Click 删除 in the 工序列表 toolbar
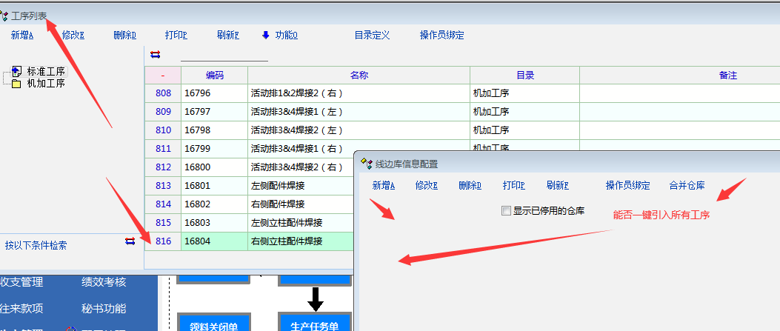 click(124, 35)
